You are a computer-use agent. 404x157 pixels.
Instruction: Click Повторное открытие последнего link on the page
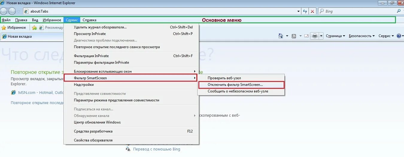click(x=37, y=103)
